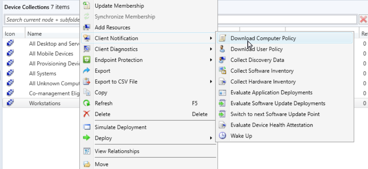Click the Evaluate Software Update Deployments icon
368x169 pixels.
click(x=222, y=103)
